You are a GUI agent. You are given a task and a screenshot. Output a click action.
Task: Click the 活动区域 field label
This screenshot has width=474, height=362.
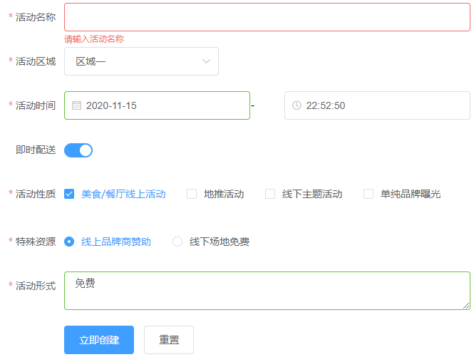[36, 61]
